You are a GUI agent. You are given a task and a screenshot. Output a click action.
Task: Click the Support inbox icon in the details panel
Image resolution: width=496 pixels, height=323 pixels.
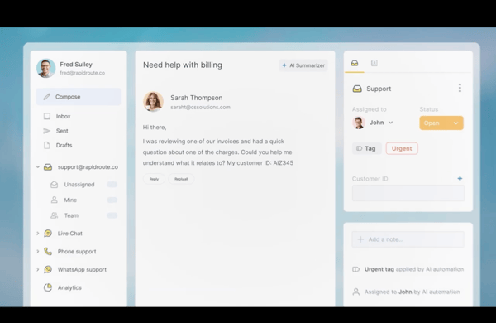[x=357, y=89]
